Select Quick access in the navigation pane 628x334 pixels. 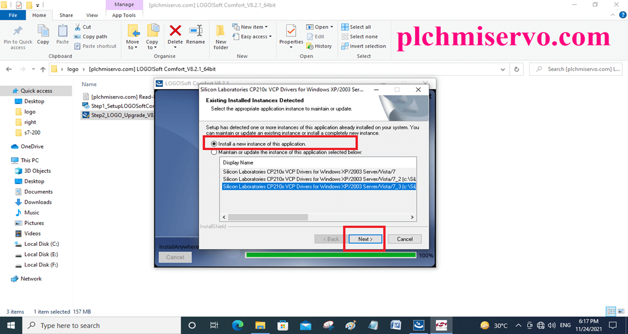(36, 91)
